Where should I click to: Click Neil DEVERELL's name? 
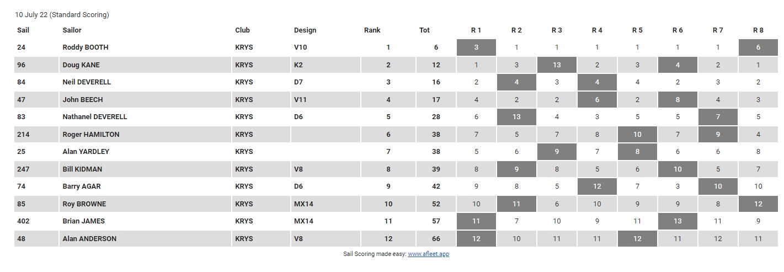pos(87,82)
